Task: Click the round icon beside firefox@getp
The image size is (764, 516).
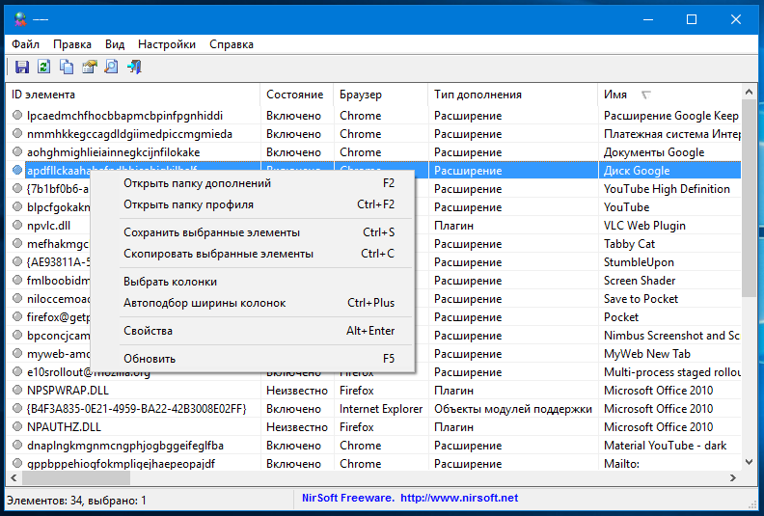Action: (x=17, y=316)
